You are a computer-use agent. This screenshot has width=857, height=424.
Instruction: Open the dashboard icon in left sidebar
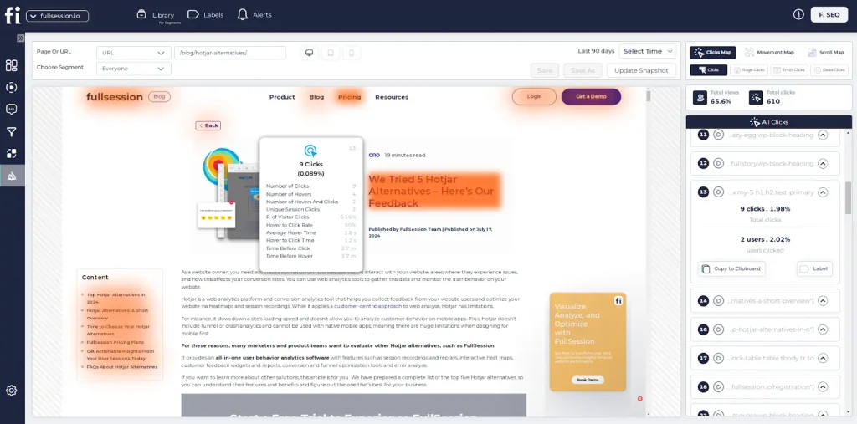click(11, 65)
